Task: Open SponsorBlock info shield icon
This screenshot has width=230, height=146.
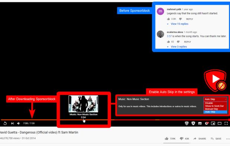Action: pyautogui.click(x=186, y=123)
